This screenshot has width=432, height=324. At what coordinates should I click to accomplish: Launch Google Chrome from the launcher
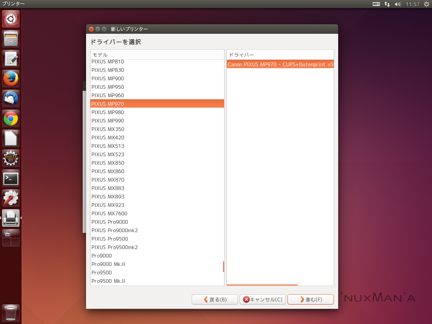11,118
